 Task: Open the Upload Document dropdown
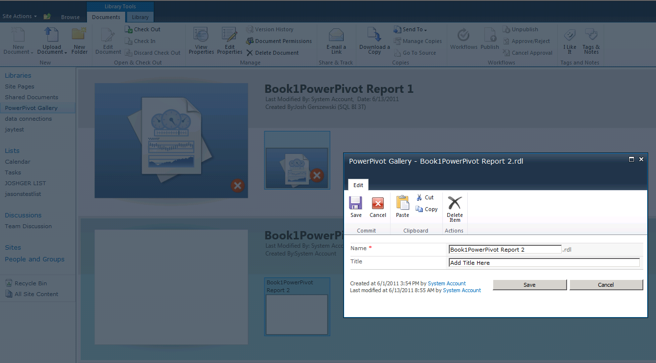coord(52,41)
